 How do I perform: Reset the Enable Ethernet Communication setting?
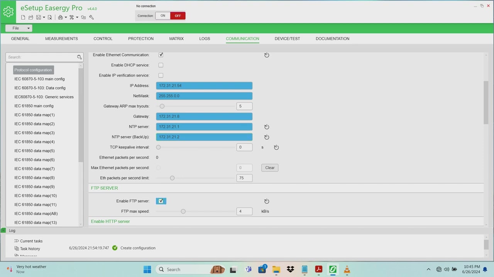click(x=267, y=55)
